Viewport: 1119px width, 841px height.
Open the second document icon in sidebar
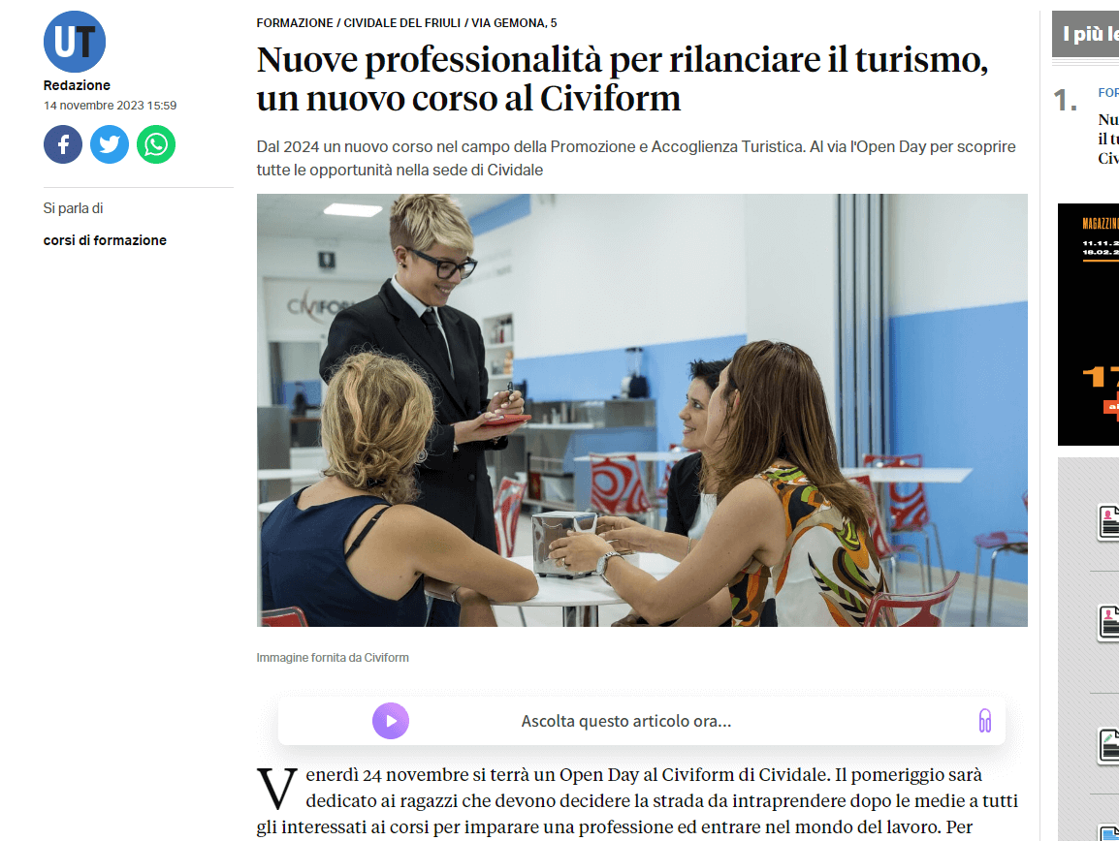1108,623
